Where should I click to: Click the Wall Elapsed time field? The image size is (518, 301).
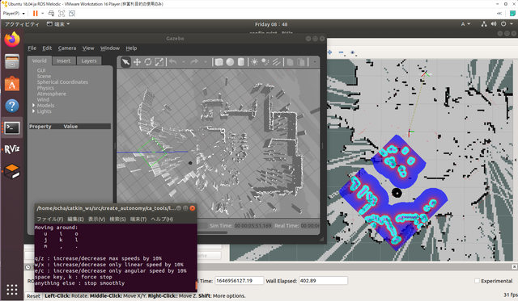(323, 281)
